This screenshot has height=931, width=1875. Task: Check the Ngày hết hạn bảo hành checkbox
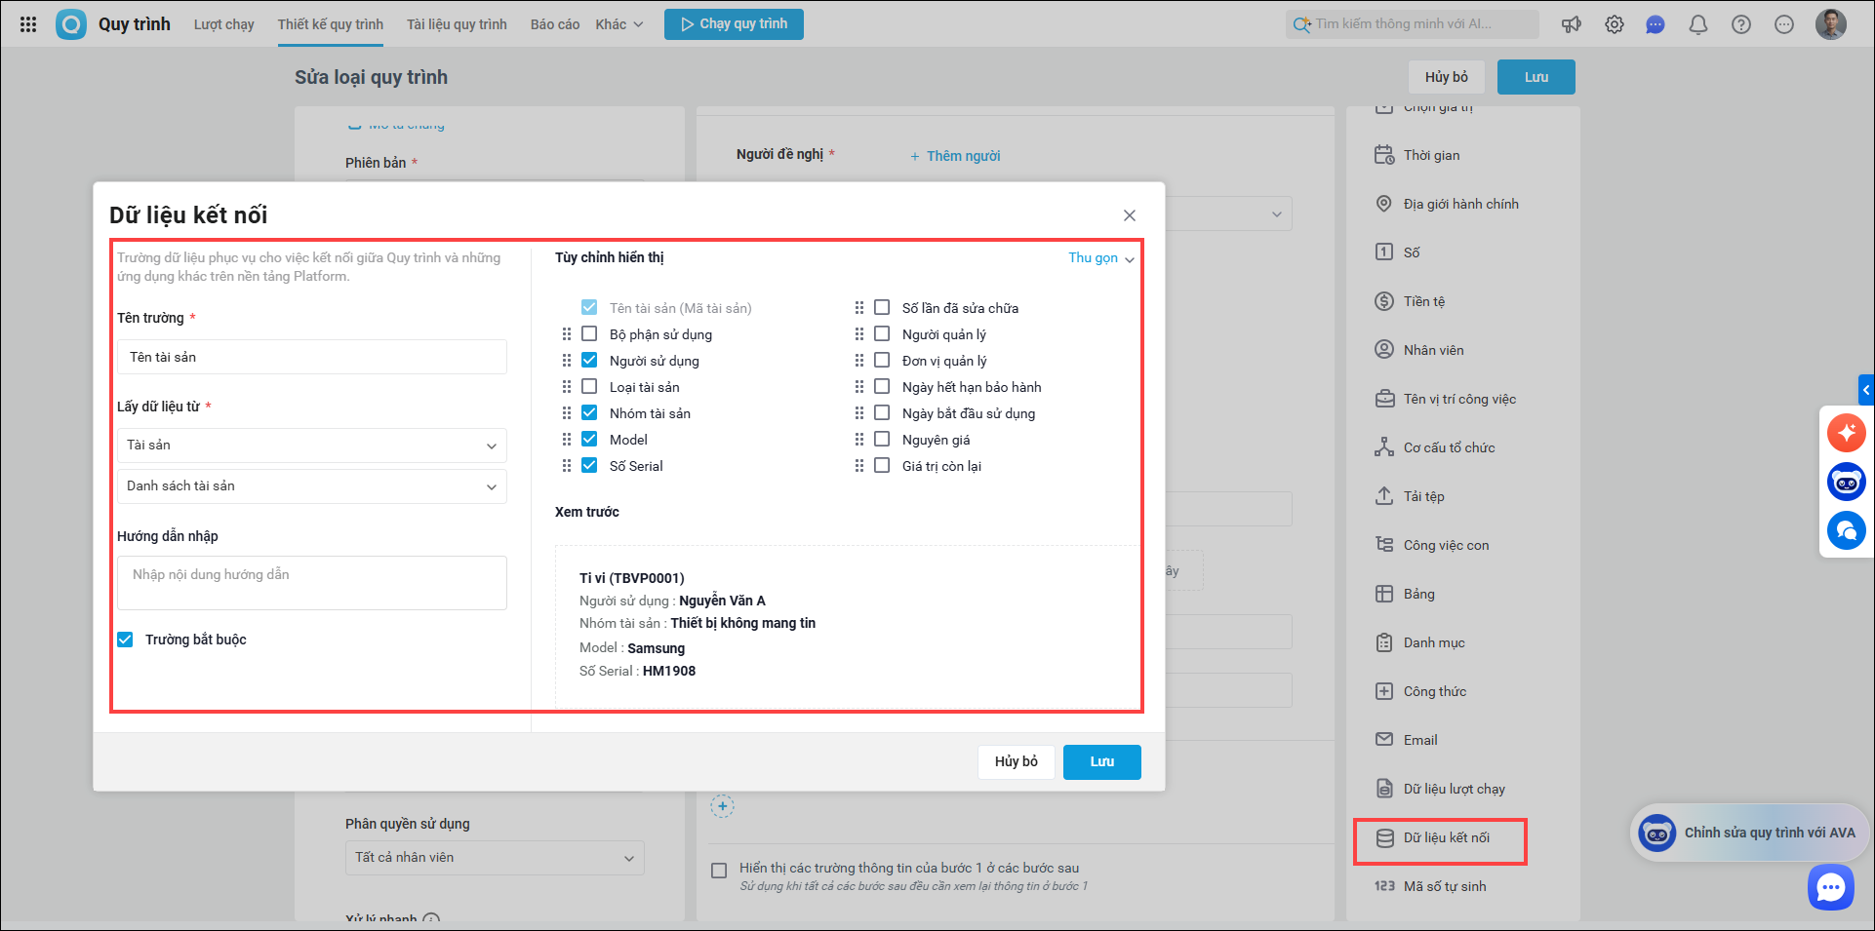(882, 387)
